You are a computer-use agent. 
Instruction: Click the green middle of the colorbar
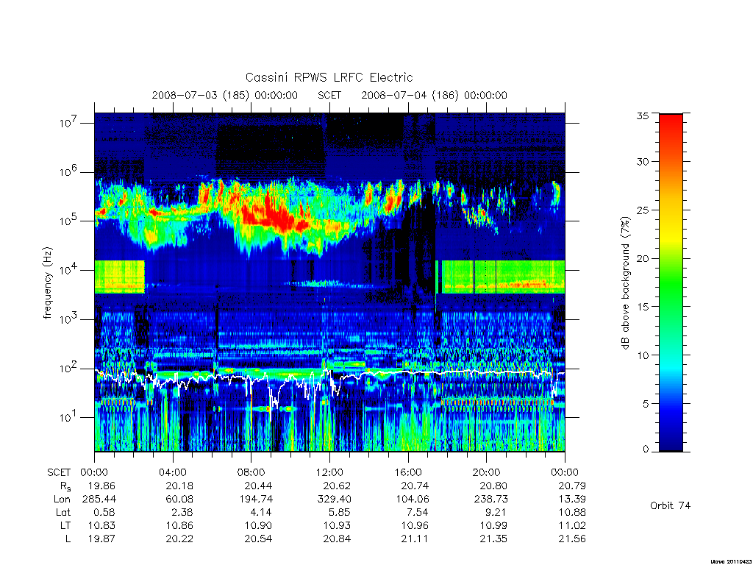(x=671, y=282)
